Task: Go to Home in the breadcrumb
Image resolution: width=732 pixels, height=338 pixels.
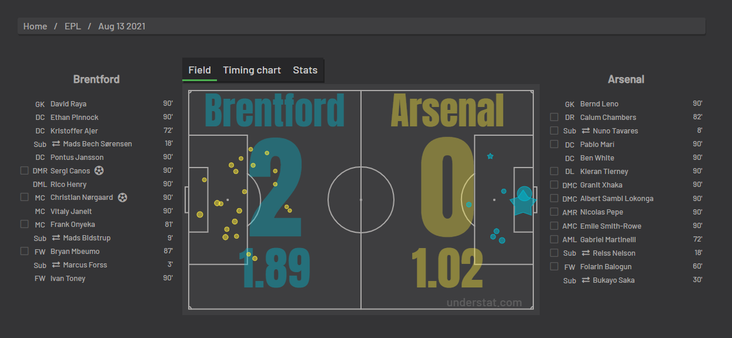Action: click(x=35, y=26)
